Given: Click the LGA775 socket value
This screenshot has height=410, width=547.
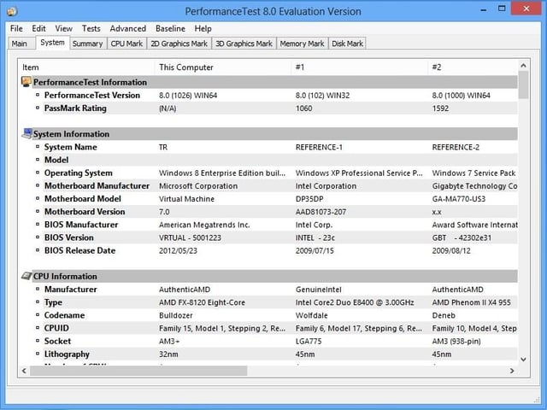Looking at the screenshot, I should click(x=309, y=342).
